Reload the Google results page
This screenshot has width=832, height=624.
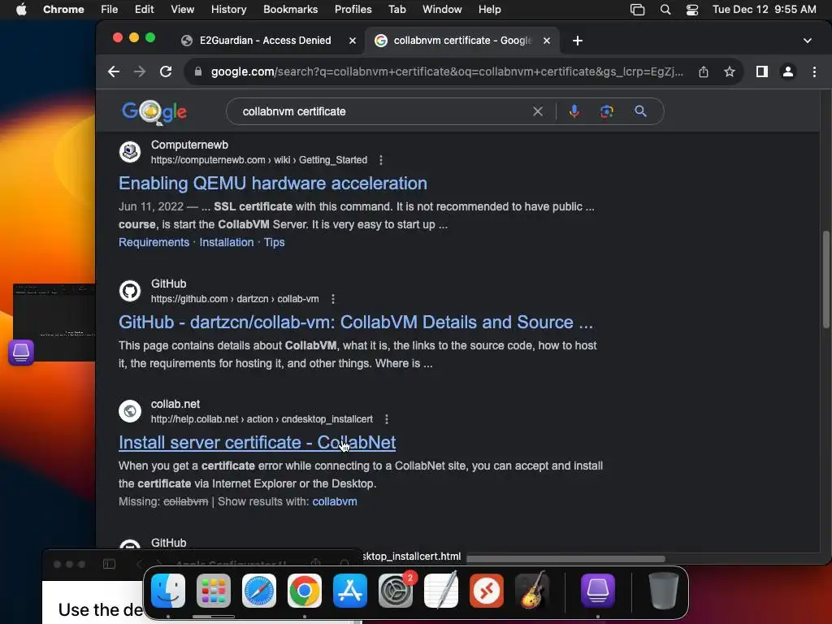pyautogui.click(x=166, y=71)
